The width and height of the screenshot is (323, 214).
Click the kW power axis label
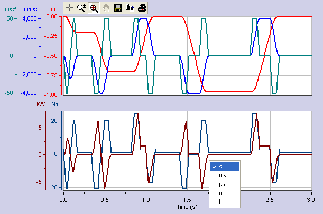click(41, 104)
